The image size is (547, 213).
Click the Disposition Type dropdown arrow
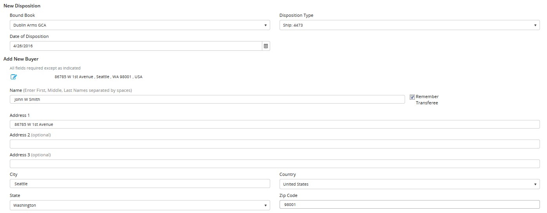pyautogui.click(x=535, y=25)
